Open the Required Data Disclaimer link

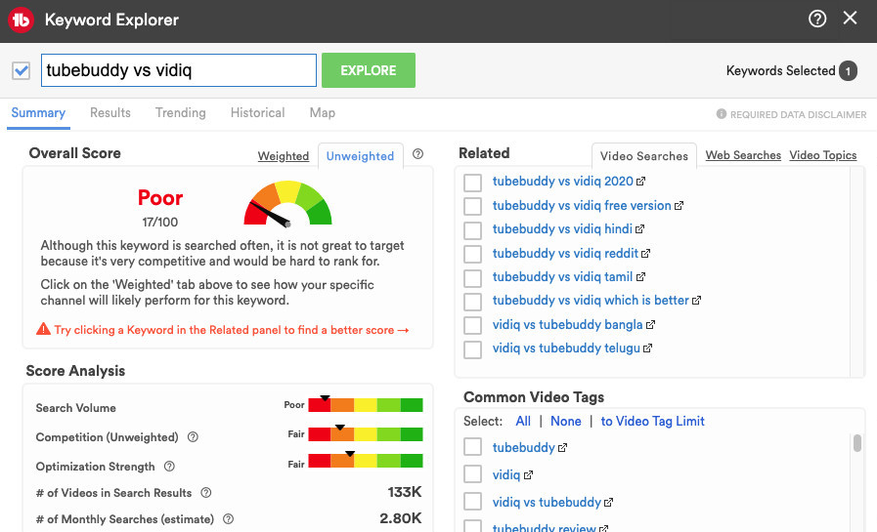tap(798, 114)
